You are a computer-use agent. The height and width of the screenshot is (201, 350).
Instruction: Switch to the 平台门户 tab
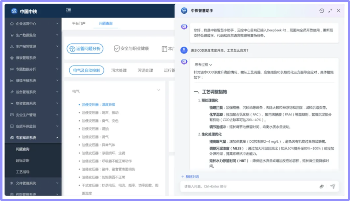(x=78, y=24)
